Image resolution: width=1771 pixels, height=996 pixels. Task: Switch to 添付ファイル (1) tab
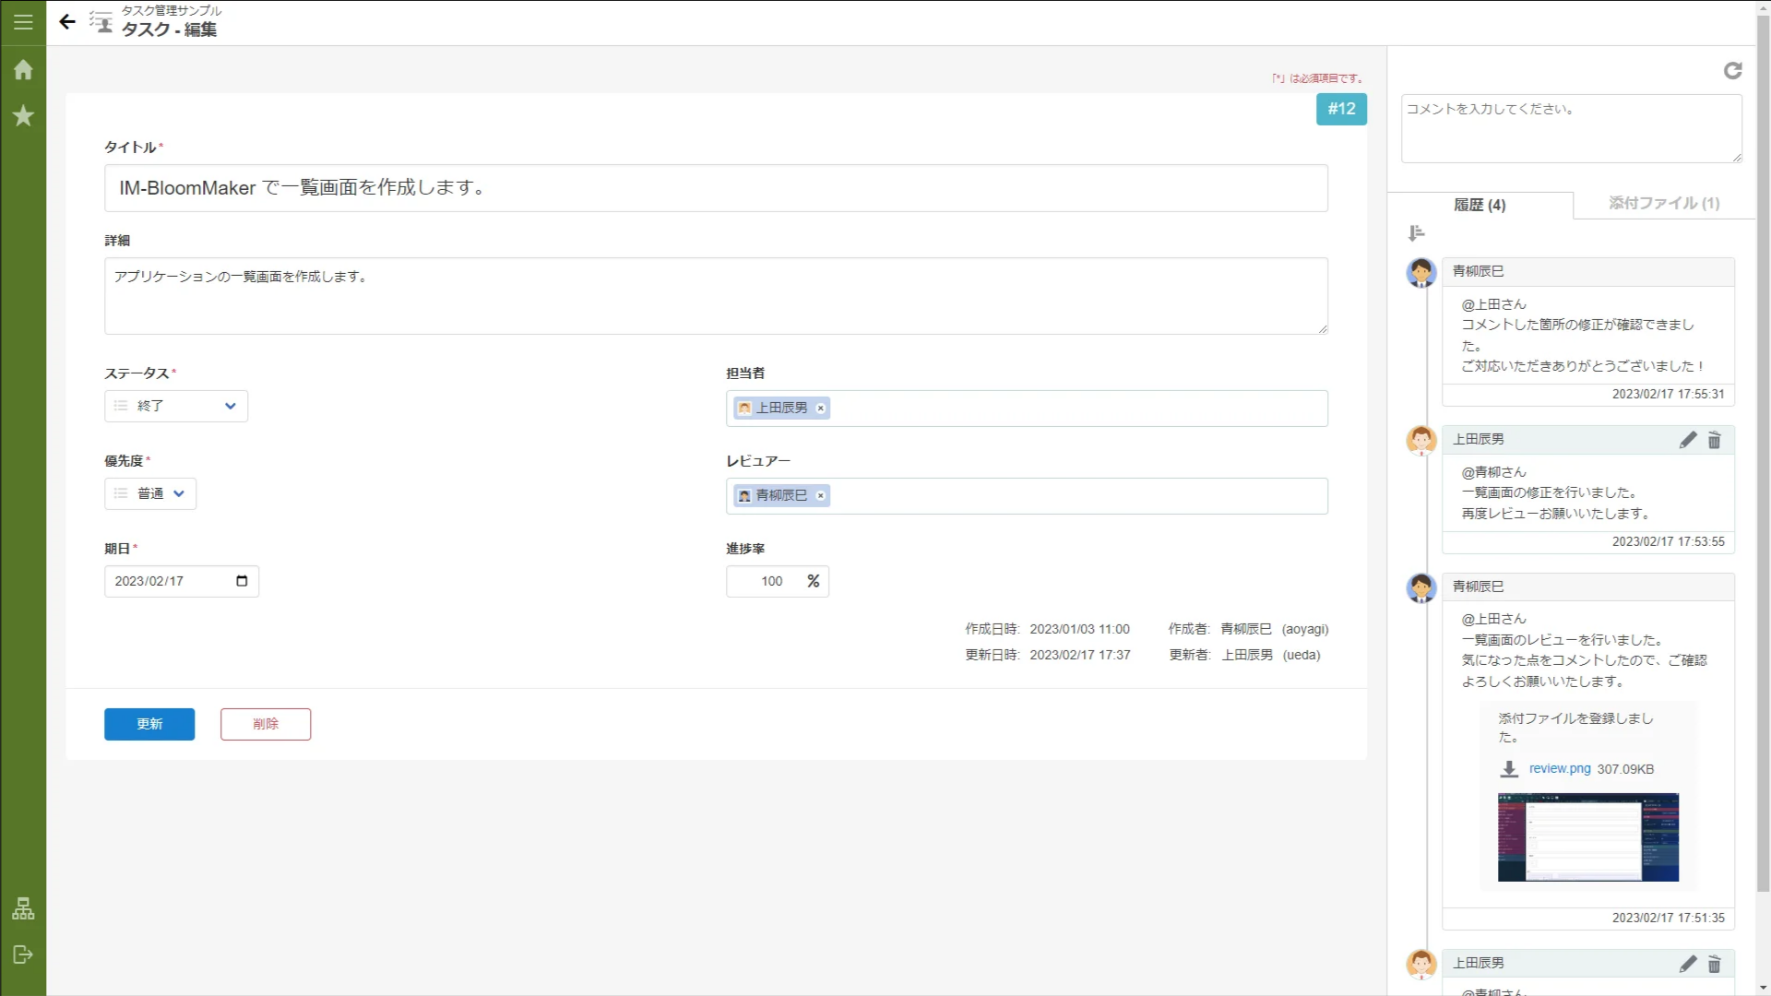pos(1663,203)
